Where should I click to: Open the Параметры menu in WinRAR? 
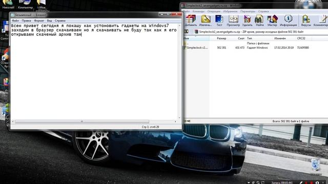[x=248, y=11]
